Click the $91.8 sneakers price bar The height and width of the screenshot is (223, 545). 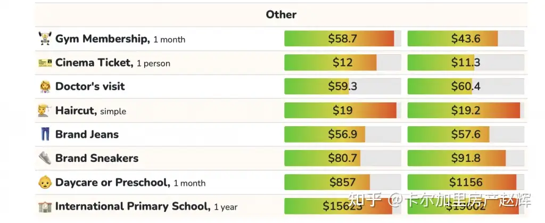465,158
